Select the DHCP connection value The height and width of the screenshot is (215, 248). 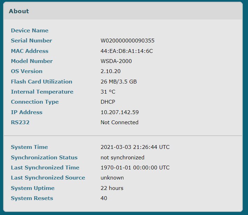(x=108, y=102)
